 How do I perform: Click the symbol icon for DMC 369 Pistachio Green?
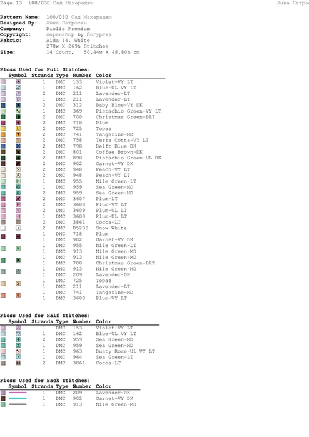pos(18,111)
